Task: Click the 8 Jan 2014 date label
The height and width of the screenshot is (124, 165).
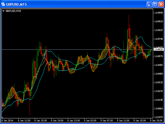Action: tap(8, 120)
